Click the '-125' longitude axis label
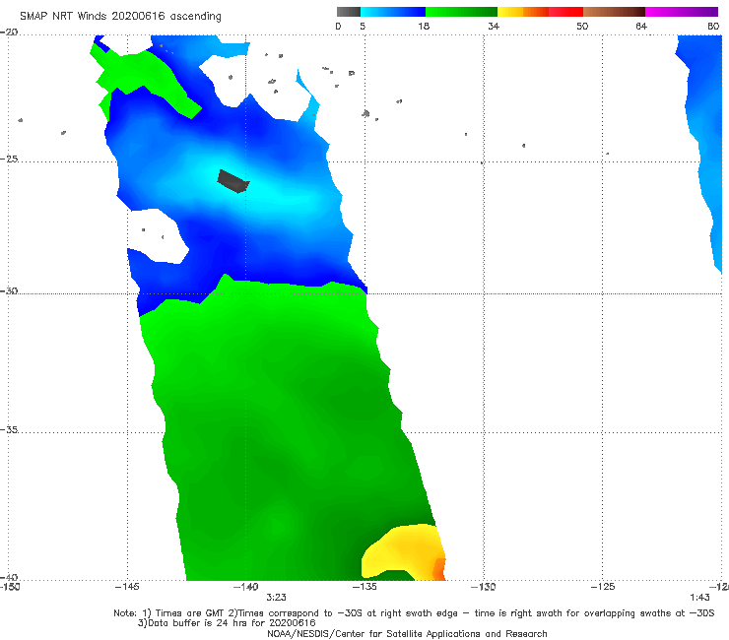Viewport: 729px width, 640px height. point(603,587)
